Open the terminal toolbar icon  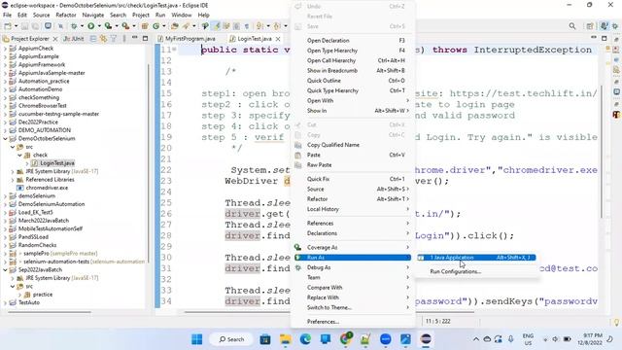(48, 26)
